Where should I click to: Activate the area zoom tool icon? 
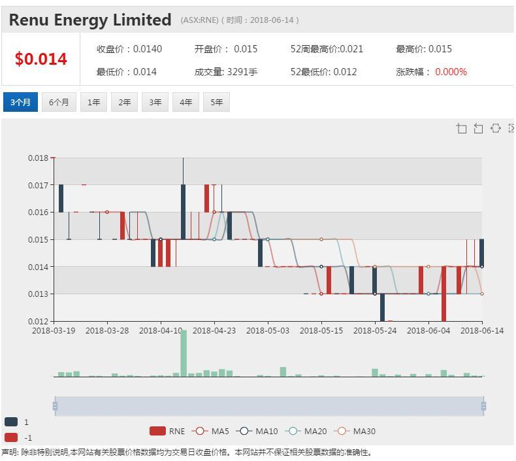coord(461,128)
